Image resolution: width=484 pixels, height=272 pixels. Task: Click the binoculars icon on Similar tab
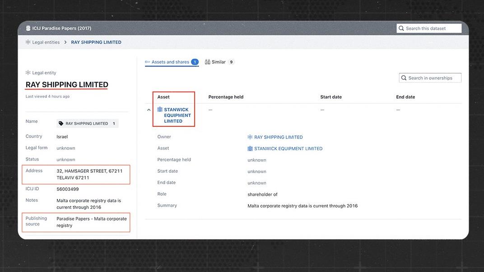(207, 62)
